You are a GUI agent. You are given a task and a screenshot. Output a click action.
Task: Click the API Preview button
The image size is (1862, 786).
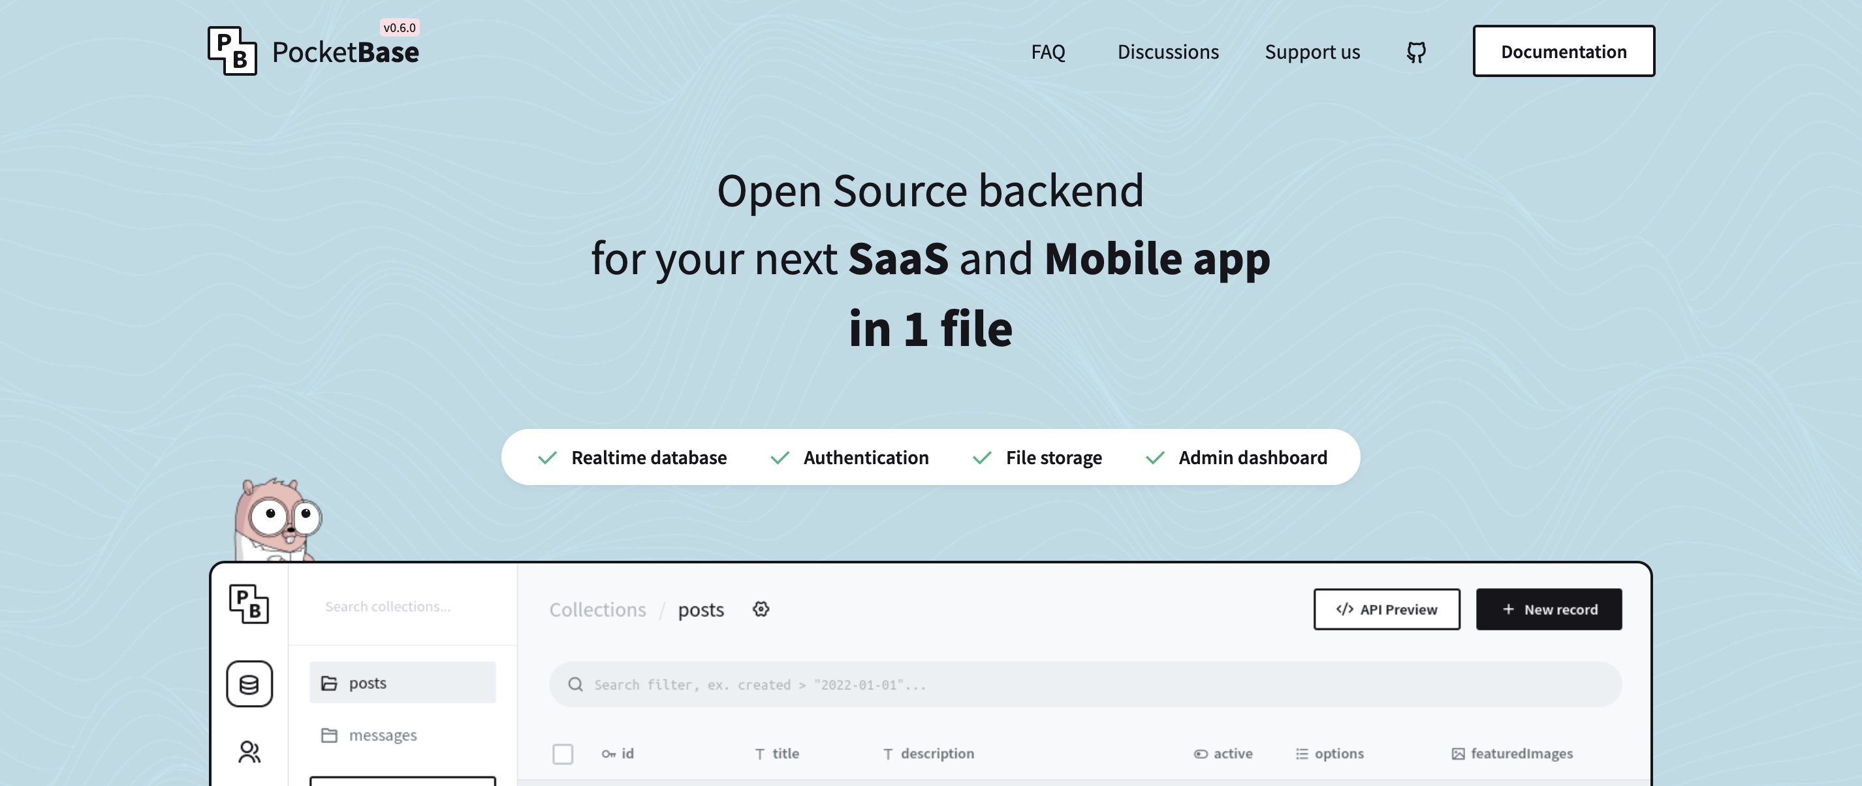pyautogui.click(x=1387, y=609)
